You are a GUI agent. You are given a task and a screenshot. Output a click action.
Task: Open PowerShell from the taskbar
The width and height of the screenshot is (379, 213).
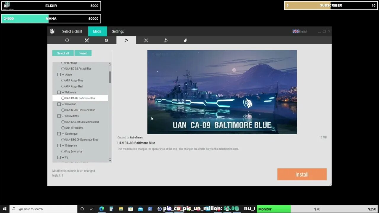pyautogui.click(x=150, y=209)
